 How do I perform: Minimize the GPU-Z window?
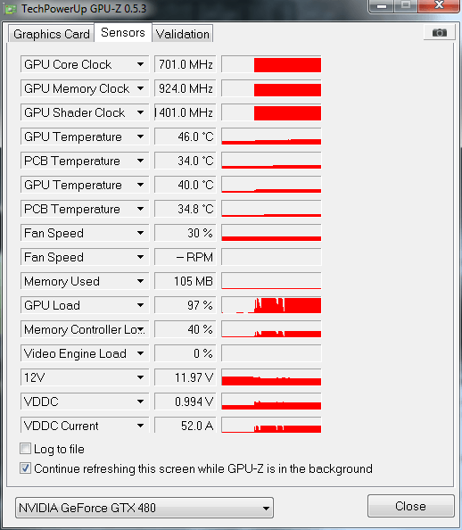(382, 5)
